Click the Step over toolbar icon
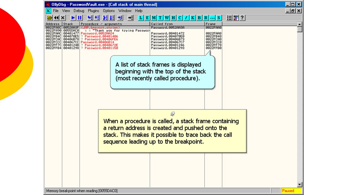 click(97, 18)
